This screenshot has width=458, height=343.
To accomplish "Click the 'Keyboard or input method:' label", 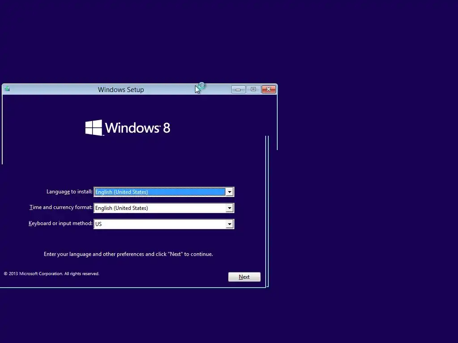I will 60,223.
